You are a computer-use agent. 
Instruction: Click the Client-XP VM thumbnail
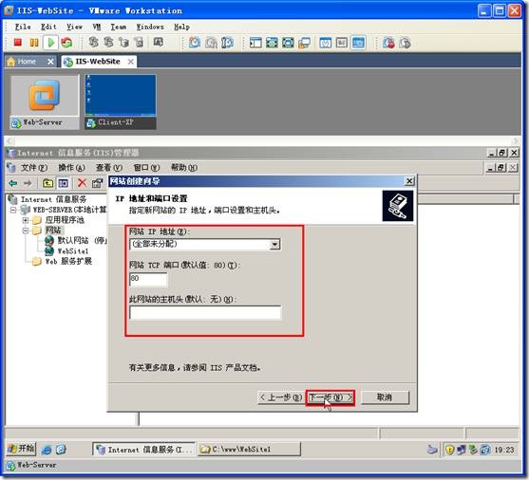pyautogui.click(x=121, y=102)
